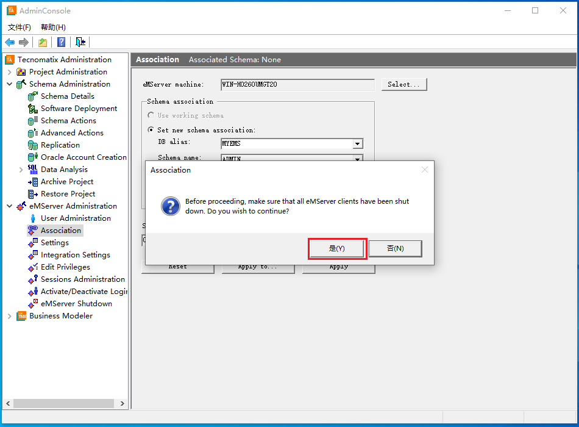Collapse the Schema Administration node

coord(10,84)
